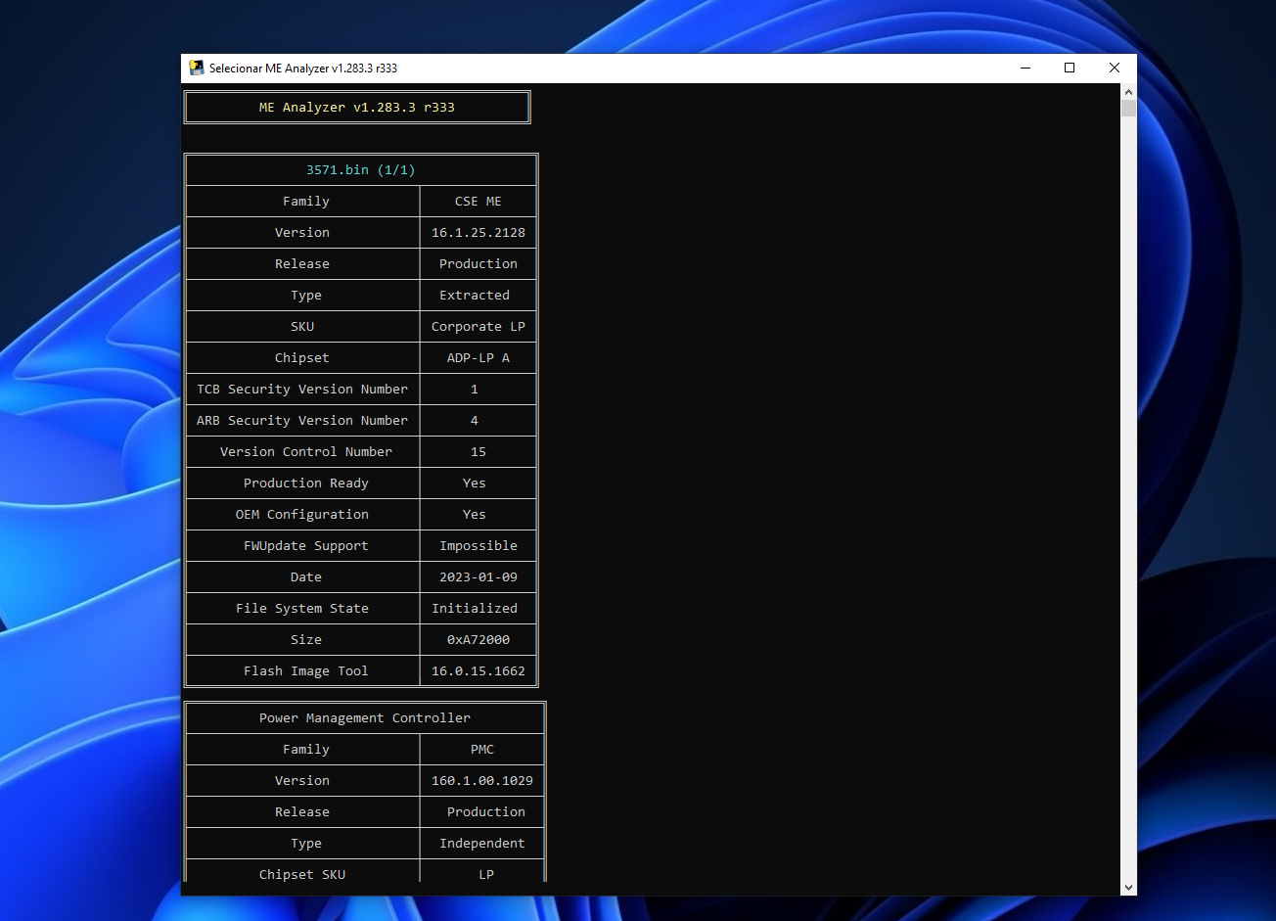The image size is (1276, 921).
Task: Close the ME Analyzer window
Action: point(1114,69)
